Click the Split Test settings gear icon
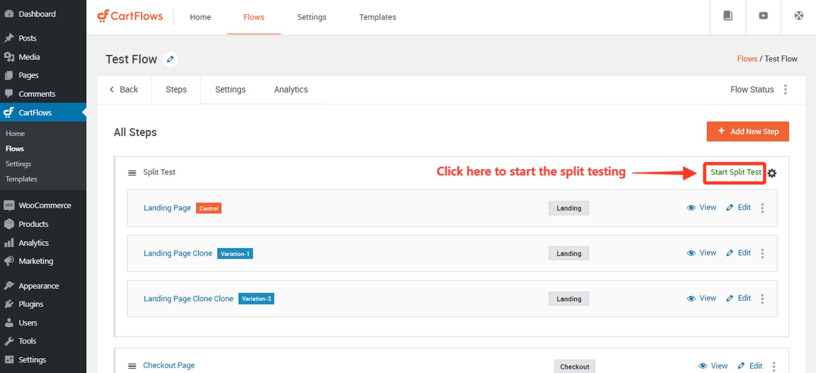Viewport: 816px width, 373px height. coord(772,173)
